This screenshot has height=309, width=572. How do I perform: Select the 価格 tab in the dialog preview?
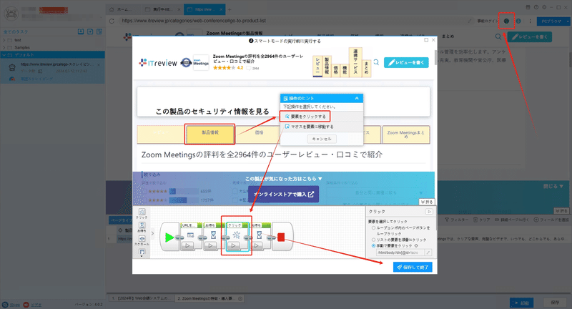click(x=259, y=134)
